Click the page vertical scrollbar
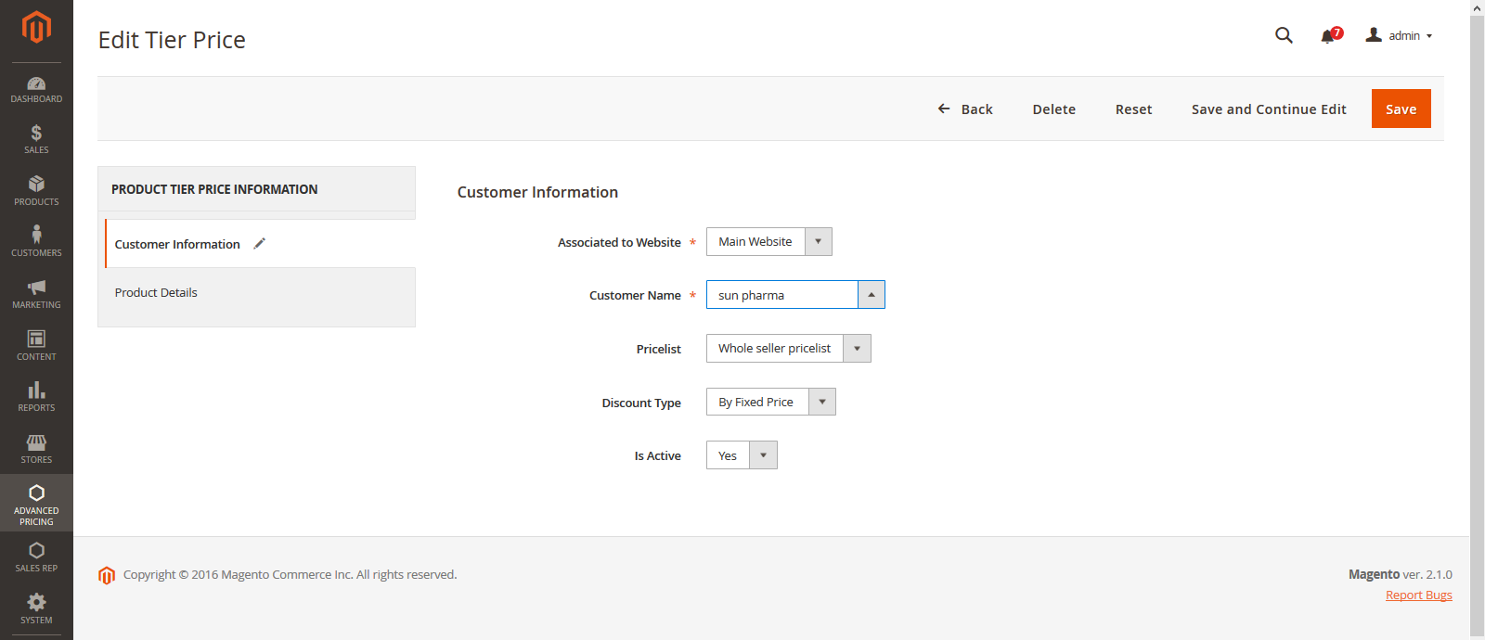 1477,325
